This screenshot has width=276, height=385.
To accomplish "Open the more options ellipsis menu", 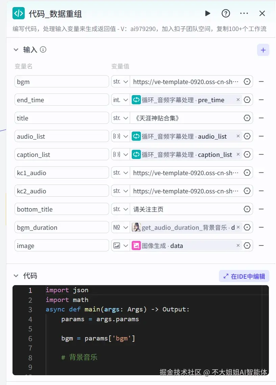I will (244, 13).
